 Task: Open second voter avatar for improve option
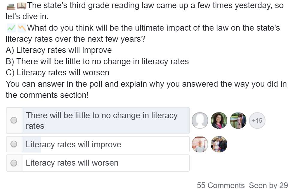[x=219, y=144]
